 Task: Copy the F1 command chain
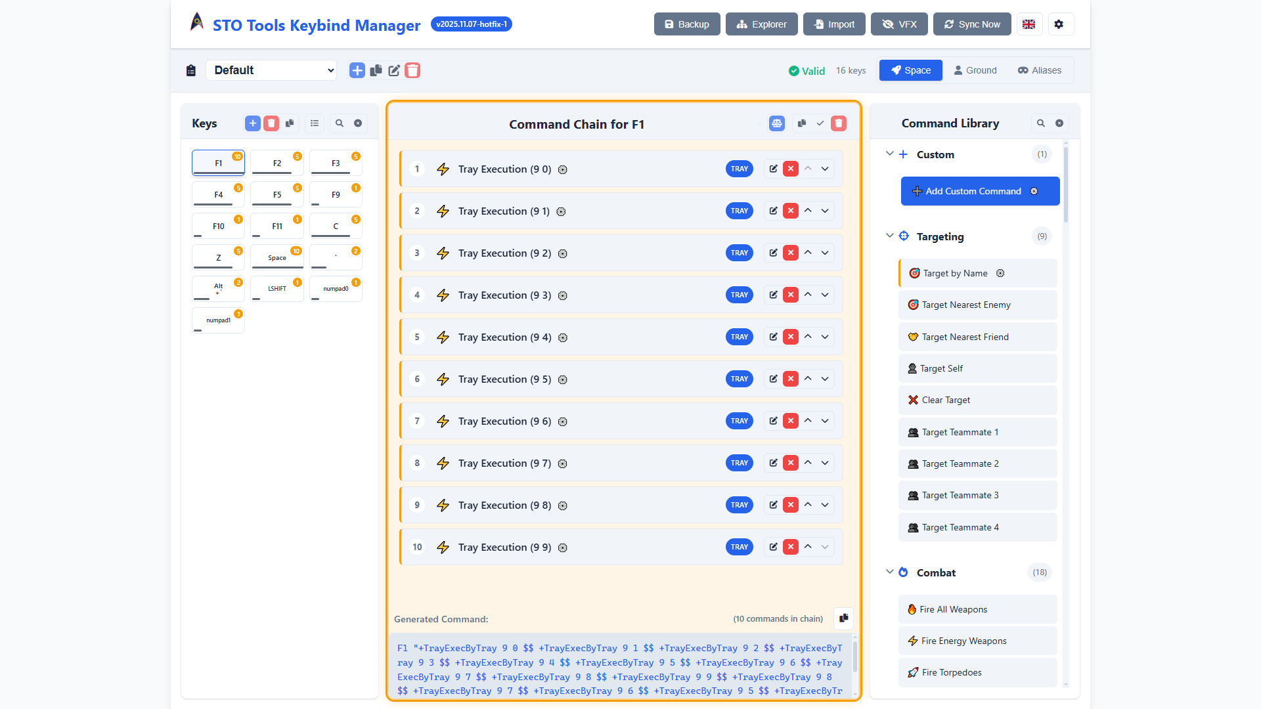[801, 123]
